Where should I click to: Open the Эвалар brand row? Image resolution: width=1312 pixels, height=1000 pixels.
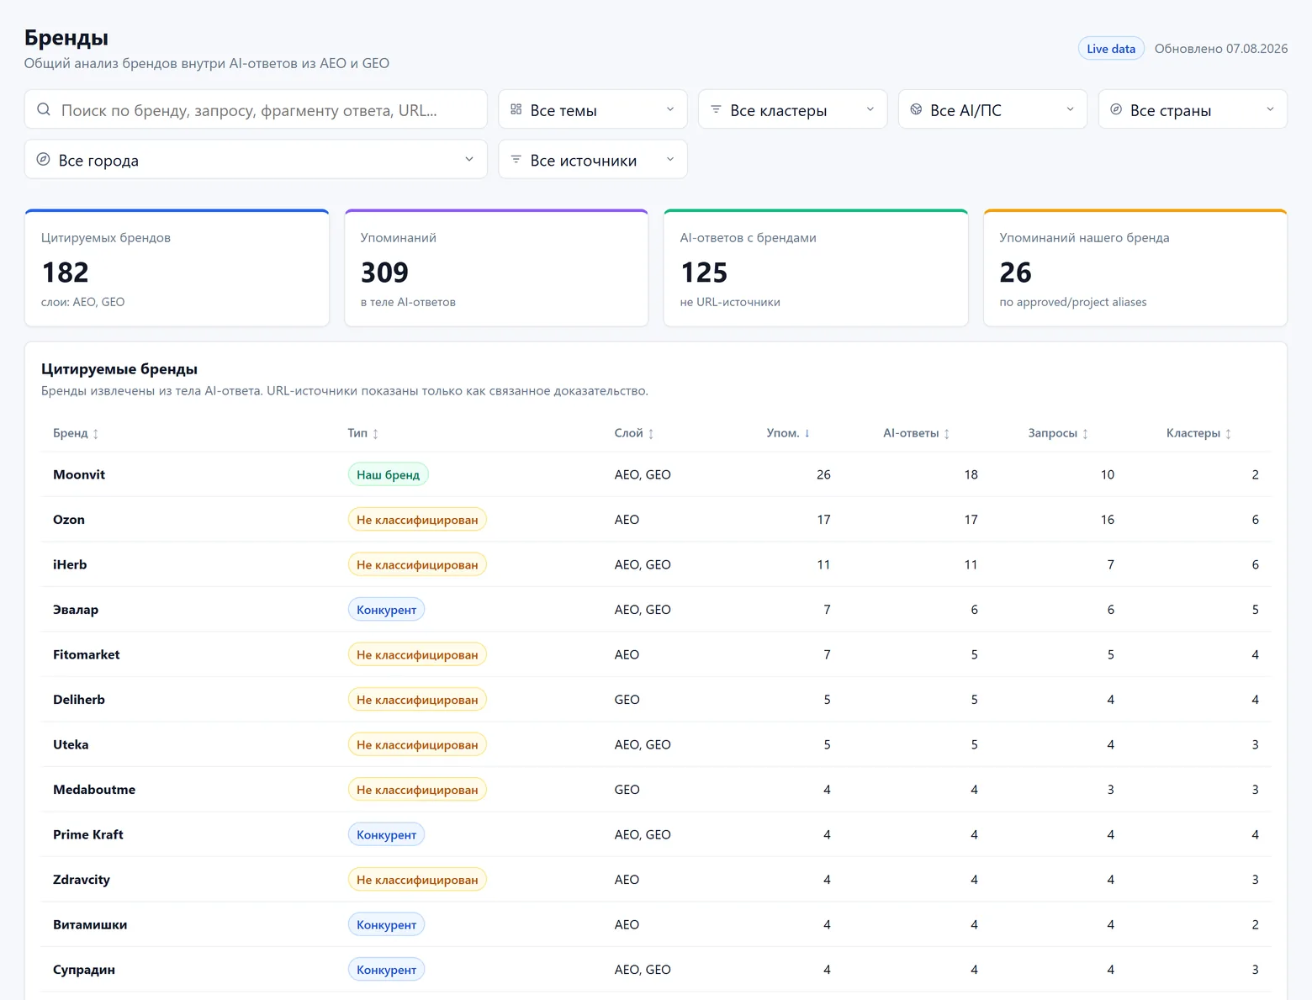pyautogui.click(x=656, y=610)
